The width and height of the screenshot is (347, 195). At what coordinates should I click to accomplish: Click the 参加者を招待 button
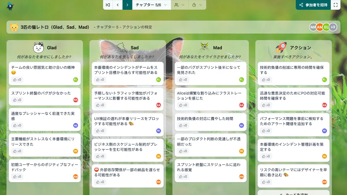coord(313,5)
